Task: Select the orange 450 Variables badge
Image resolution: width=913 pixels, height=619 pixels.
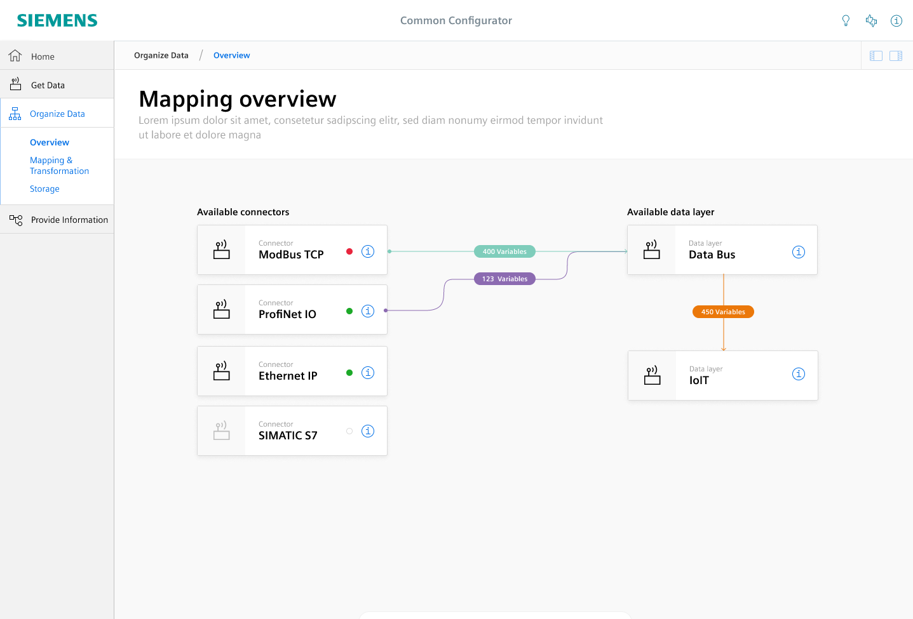Action: (723, 312)
